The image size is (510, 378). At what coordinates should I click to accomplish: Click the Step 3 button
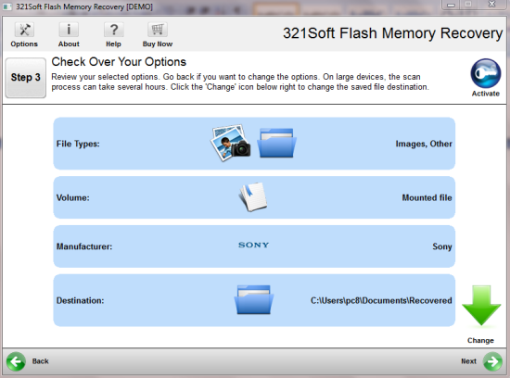[x=26, y=78]
